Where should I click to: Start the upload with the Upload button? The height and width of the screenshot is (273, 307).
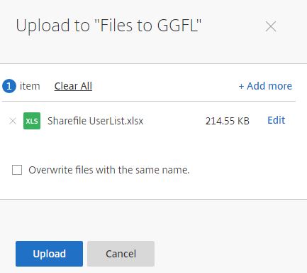(49, 254)
